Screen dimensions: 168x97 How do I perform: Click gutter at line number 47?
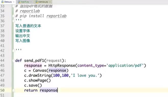point(2,75)
